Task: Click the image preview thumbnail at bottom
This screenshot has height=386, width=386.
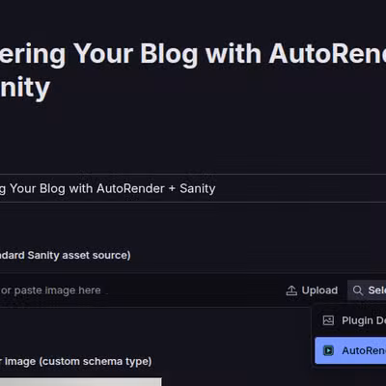Action: (x=80, y=382)
